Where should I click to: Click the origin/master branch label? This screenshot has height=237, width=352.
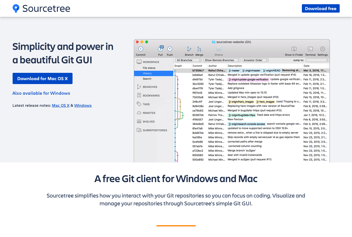(251, 71)
